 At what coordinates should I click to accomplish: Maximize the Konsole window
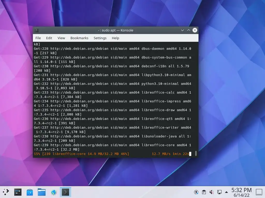pos(189,30)
